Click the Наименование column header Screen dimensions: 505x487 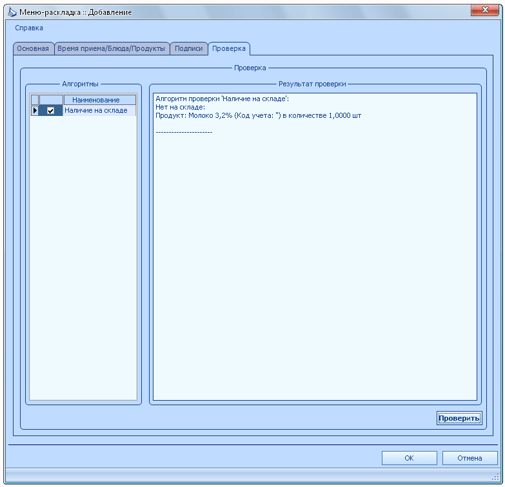99,100
